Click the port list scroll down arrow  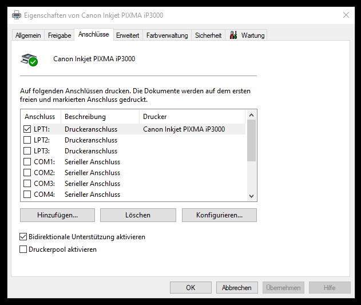tap(251, 196)
